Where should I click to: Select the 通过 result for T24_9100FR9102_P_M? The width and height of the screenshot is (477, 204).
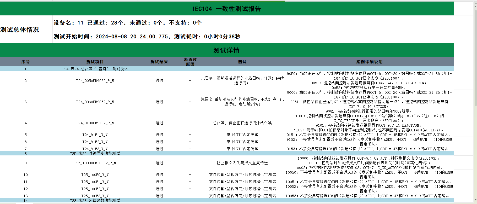(x=159, y=123)
